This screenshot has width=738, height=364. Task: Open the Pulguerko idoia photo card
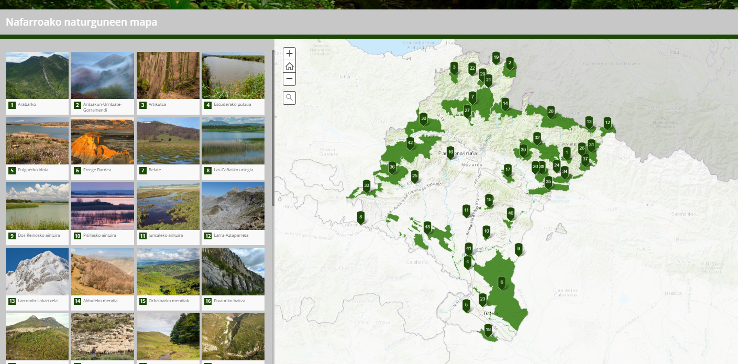pyautogui.click(x=37, y=148)
